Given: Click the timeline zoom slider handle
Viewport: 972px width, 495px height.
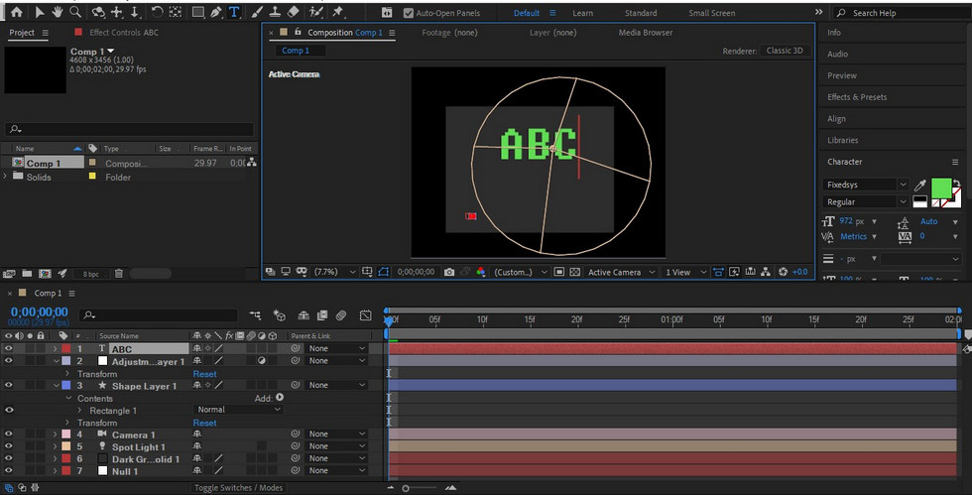Looking at the screenshot, I should pyautogui.click(x=406, y=488).
